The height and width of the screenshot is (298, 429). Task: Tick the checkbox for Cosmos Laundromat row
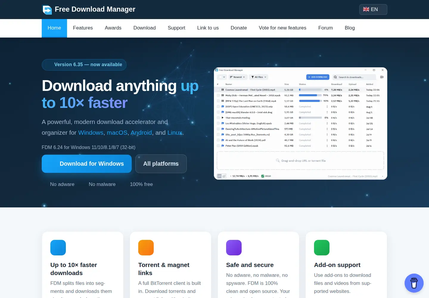pyautogui.click(x=218, y=90)
